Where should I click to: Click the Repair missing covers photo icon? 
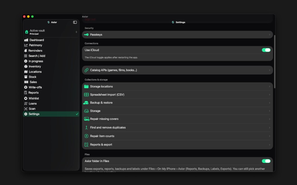pos(86,119)
